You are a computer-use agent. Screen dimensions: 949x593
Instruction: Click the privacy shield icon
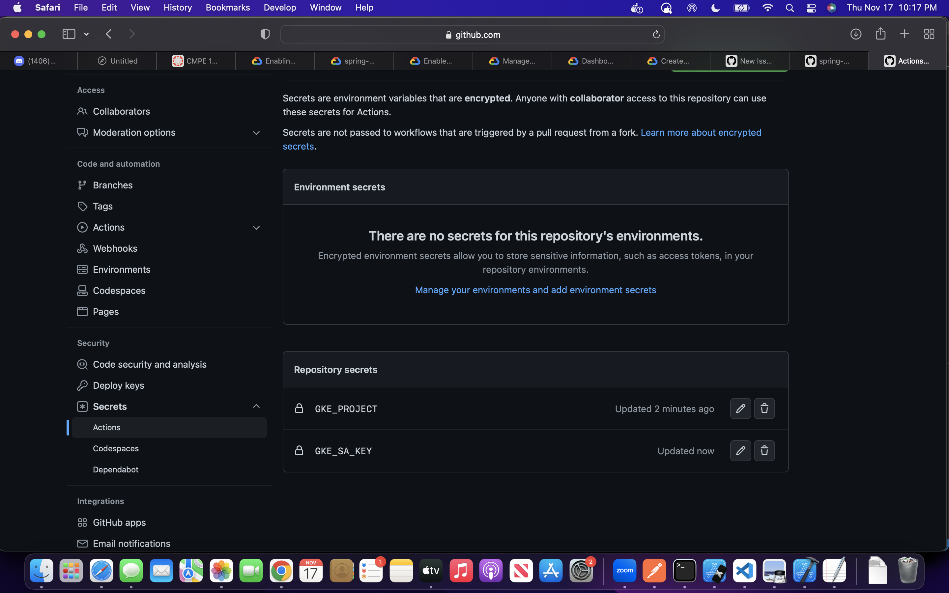[x=265, y=34]
